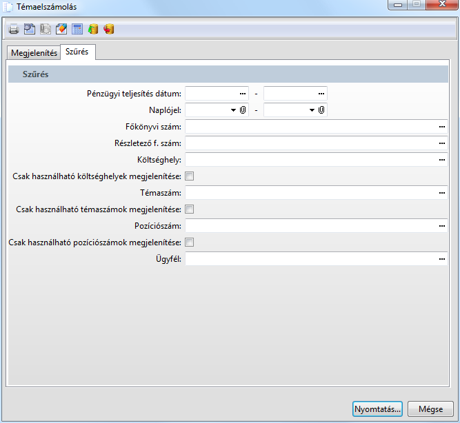Expand the first Naplójel dropdown arrow

(233, 110)
